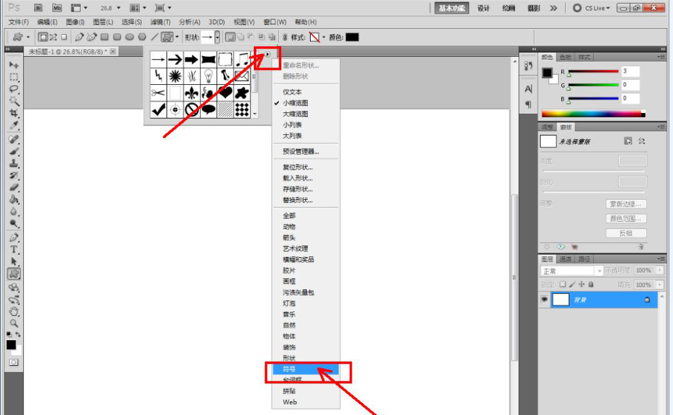
Task: Select the Eyedropper tool
Action: tap(14, 125)
